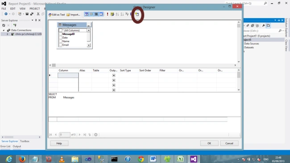Open VLC media player from taskbar
The image size is (290, 163).
pos(62,159)
